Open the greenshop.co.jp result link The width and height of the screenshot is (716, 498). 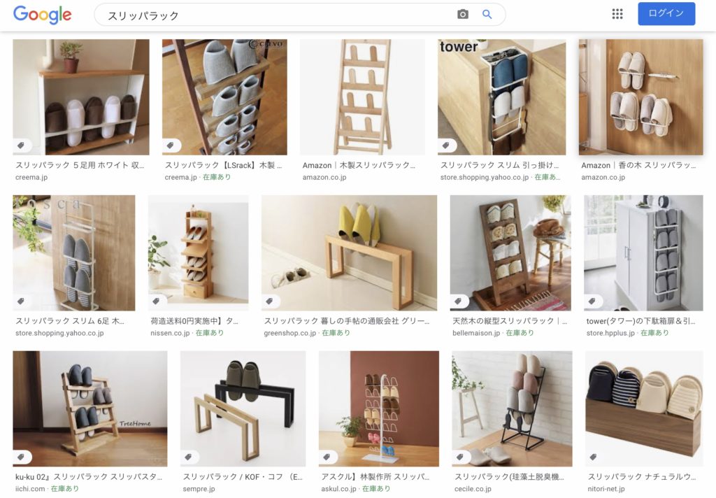tap(289, 333)
